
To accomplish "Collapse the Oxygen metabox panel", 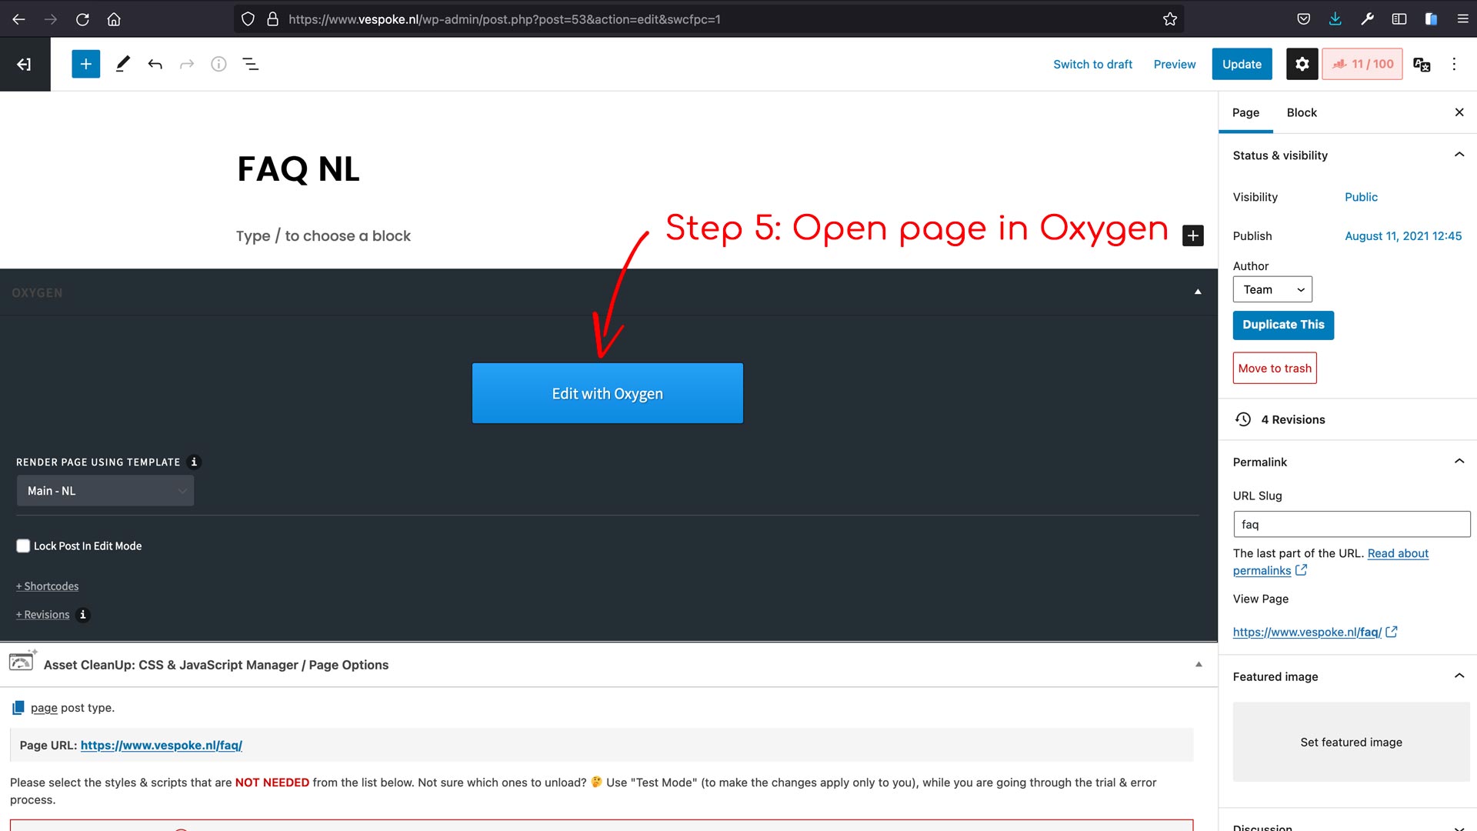I will point(1198,292).
